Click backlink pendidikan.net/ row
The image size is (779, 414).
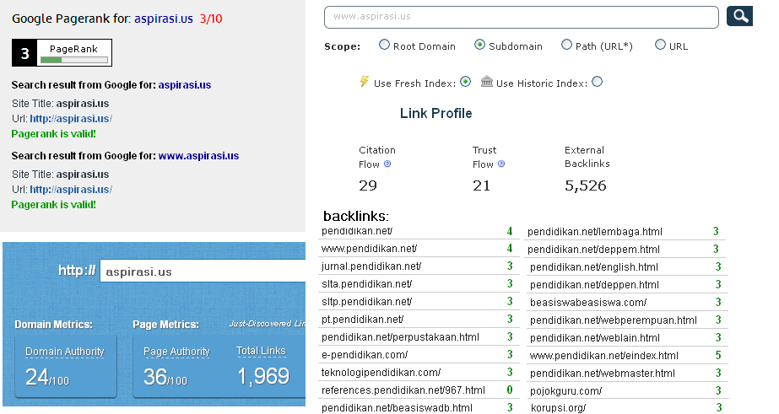(x=419, y=231)
